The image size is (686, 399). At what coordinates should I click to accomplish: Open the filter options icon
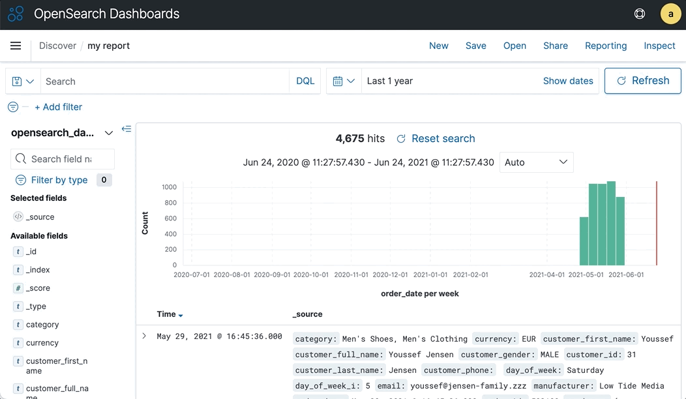pos(13,107)
